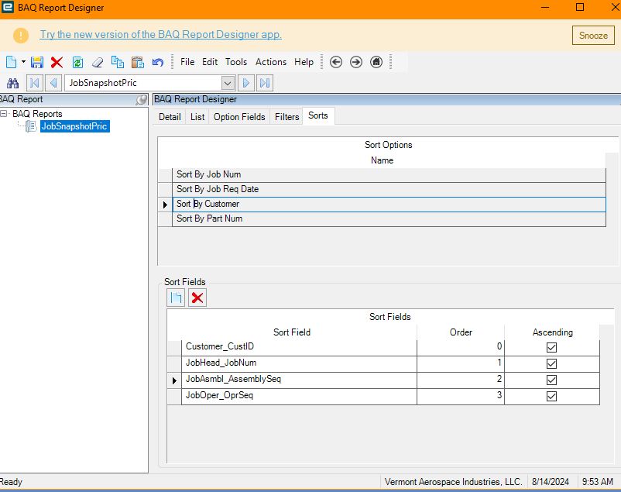Viewport: 621px width, 492px height.
Task: Open the JobSnapshotPric report dropdown
Action: tap(228, 83)
